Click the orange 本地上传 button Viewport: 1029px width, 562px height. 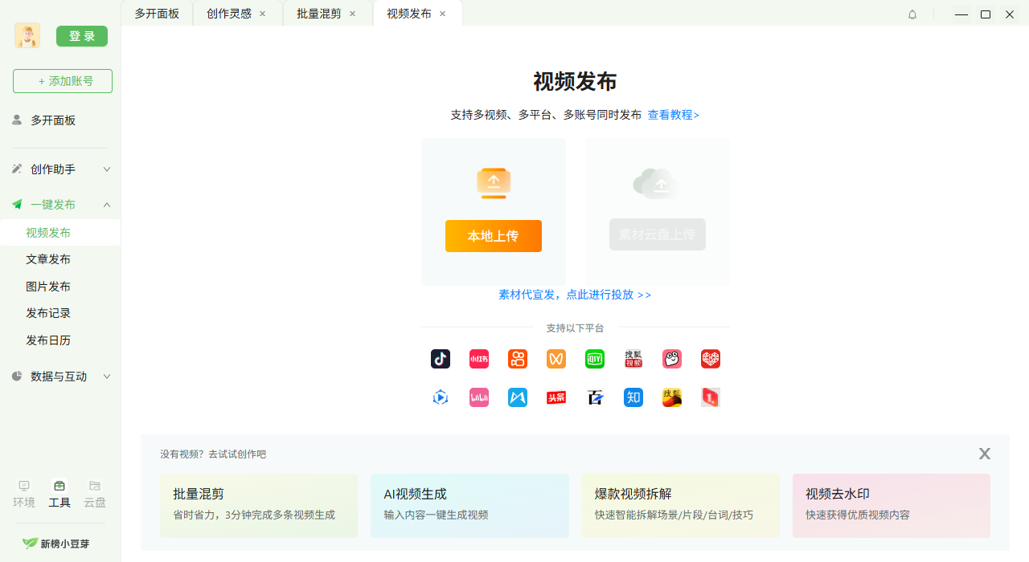[494, 236]
